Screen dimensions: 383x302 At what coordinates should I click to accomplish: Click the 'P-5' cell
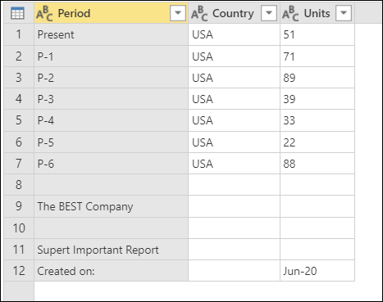[112, 142]
